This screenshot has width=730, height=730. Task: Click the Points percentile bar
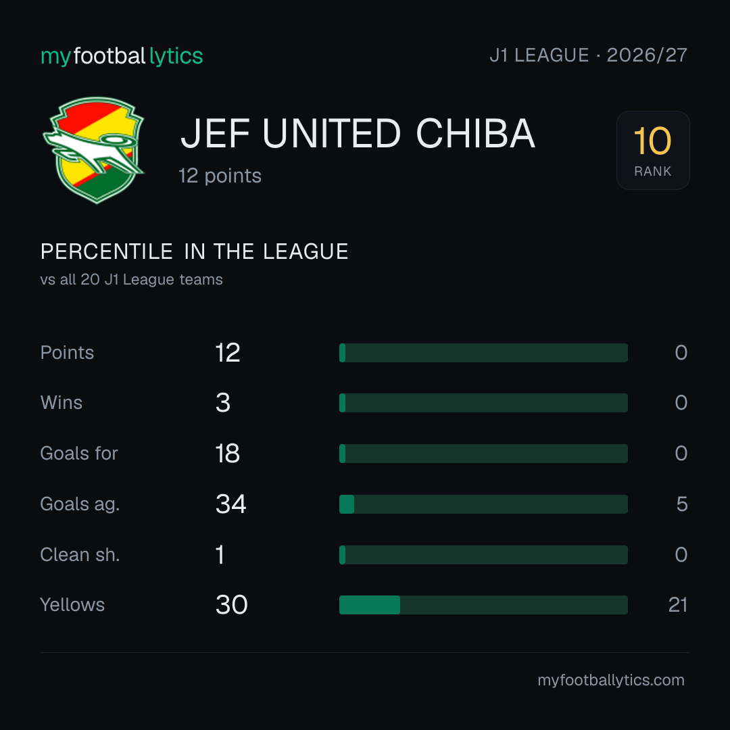[483, 352]
